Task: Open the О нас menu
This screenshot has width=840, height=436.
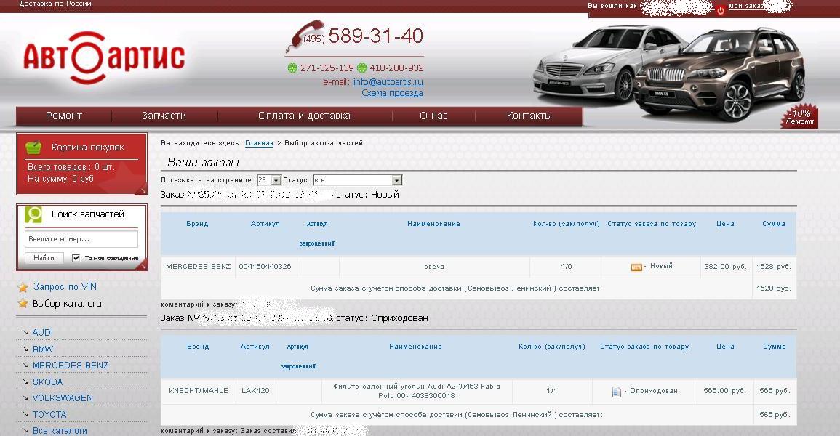Action: 433,116
